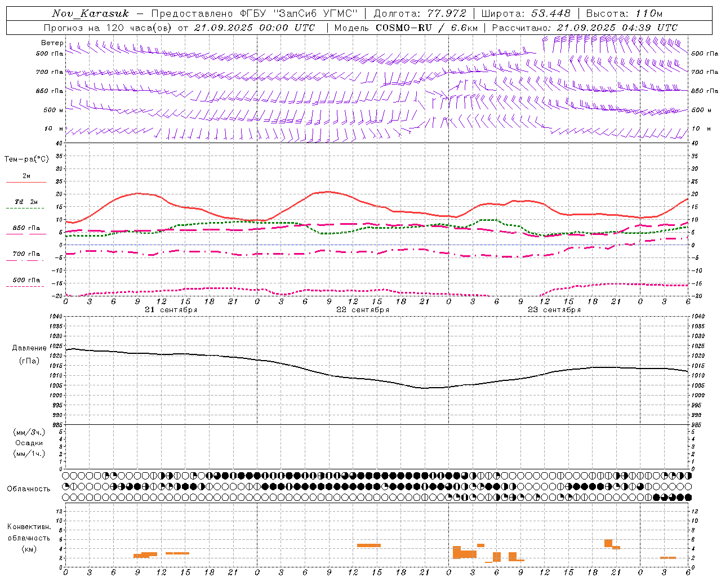Viewport: 721px width, 577px height.
Task: Click the "Конвективн." convective label
Action: tap(29, 527)
